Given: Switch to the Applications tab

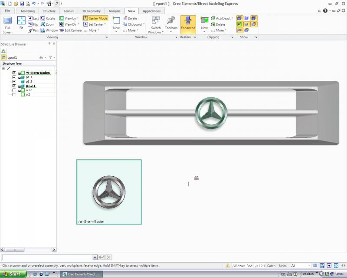Looking at the screenshot, I should (x=151, y=11).
